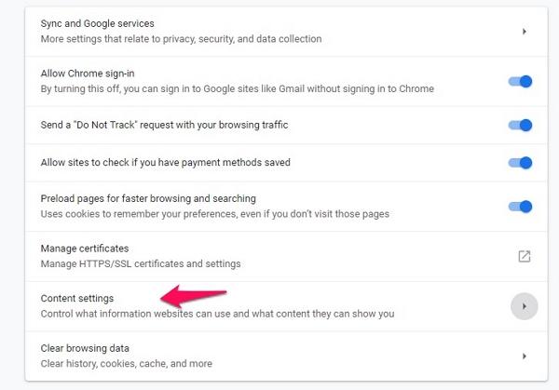Click the More settings that relate to privacy description
This screenshot has height=390, width=559.
[181, 39]
